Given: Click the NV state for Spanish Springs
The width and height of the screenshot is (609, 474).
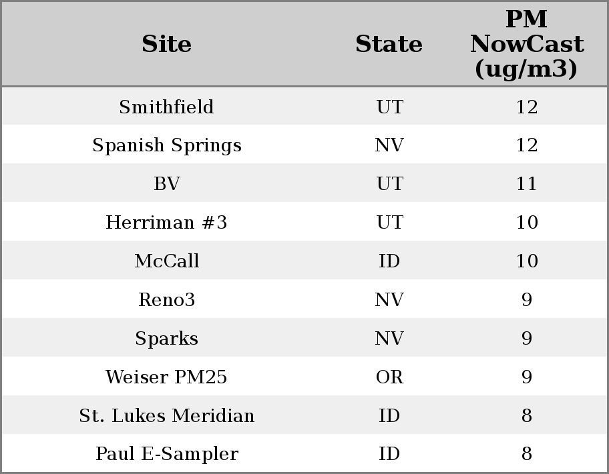Looking at the screenshot, I should pyautogui.click(x=389, y=145).
